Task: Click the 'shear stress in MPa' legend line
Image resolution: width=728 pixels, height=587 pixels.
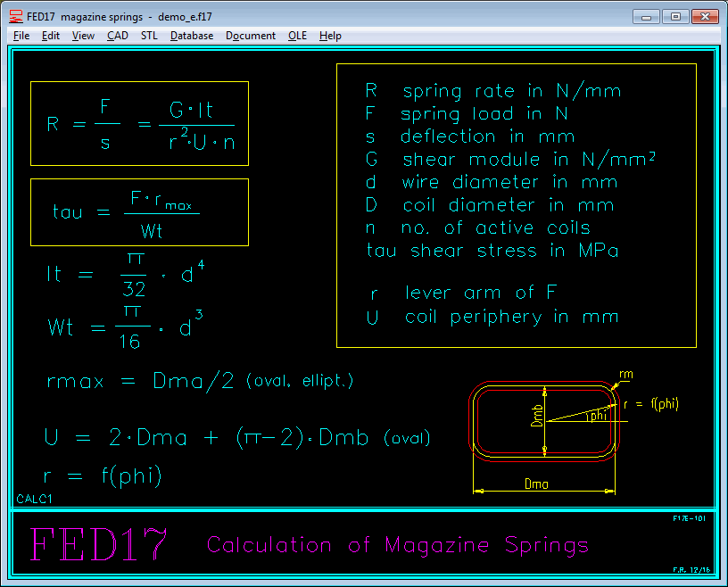Action: pos(492,251)
